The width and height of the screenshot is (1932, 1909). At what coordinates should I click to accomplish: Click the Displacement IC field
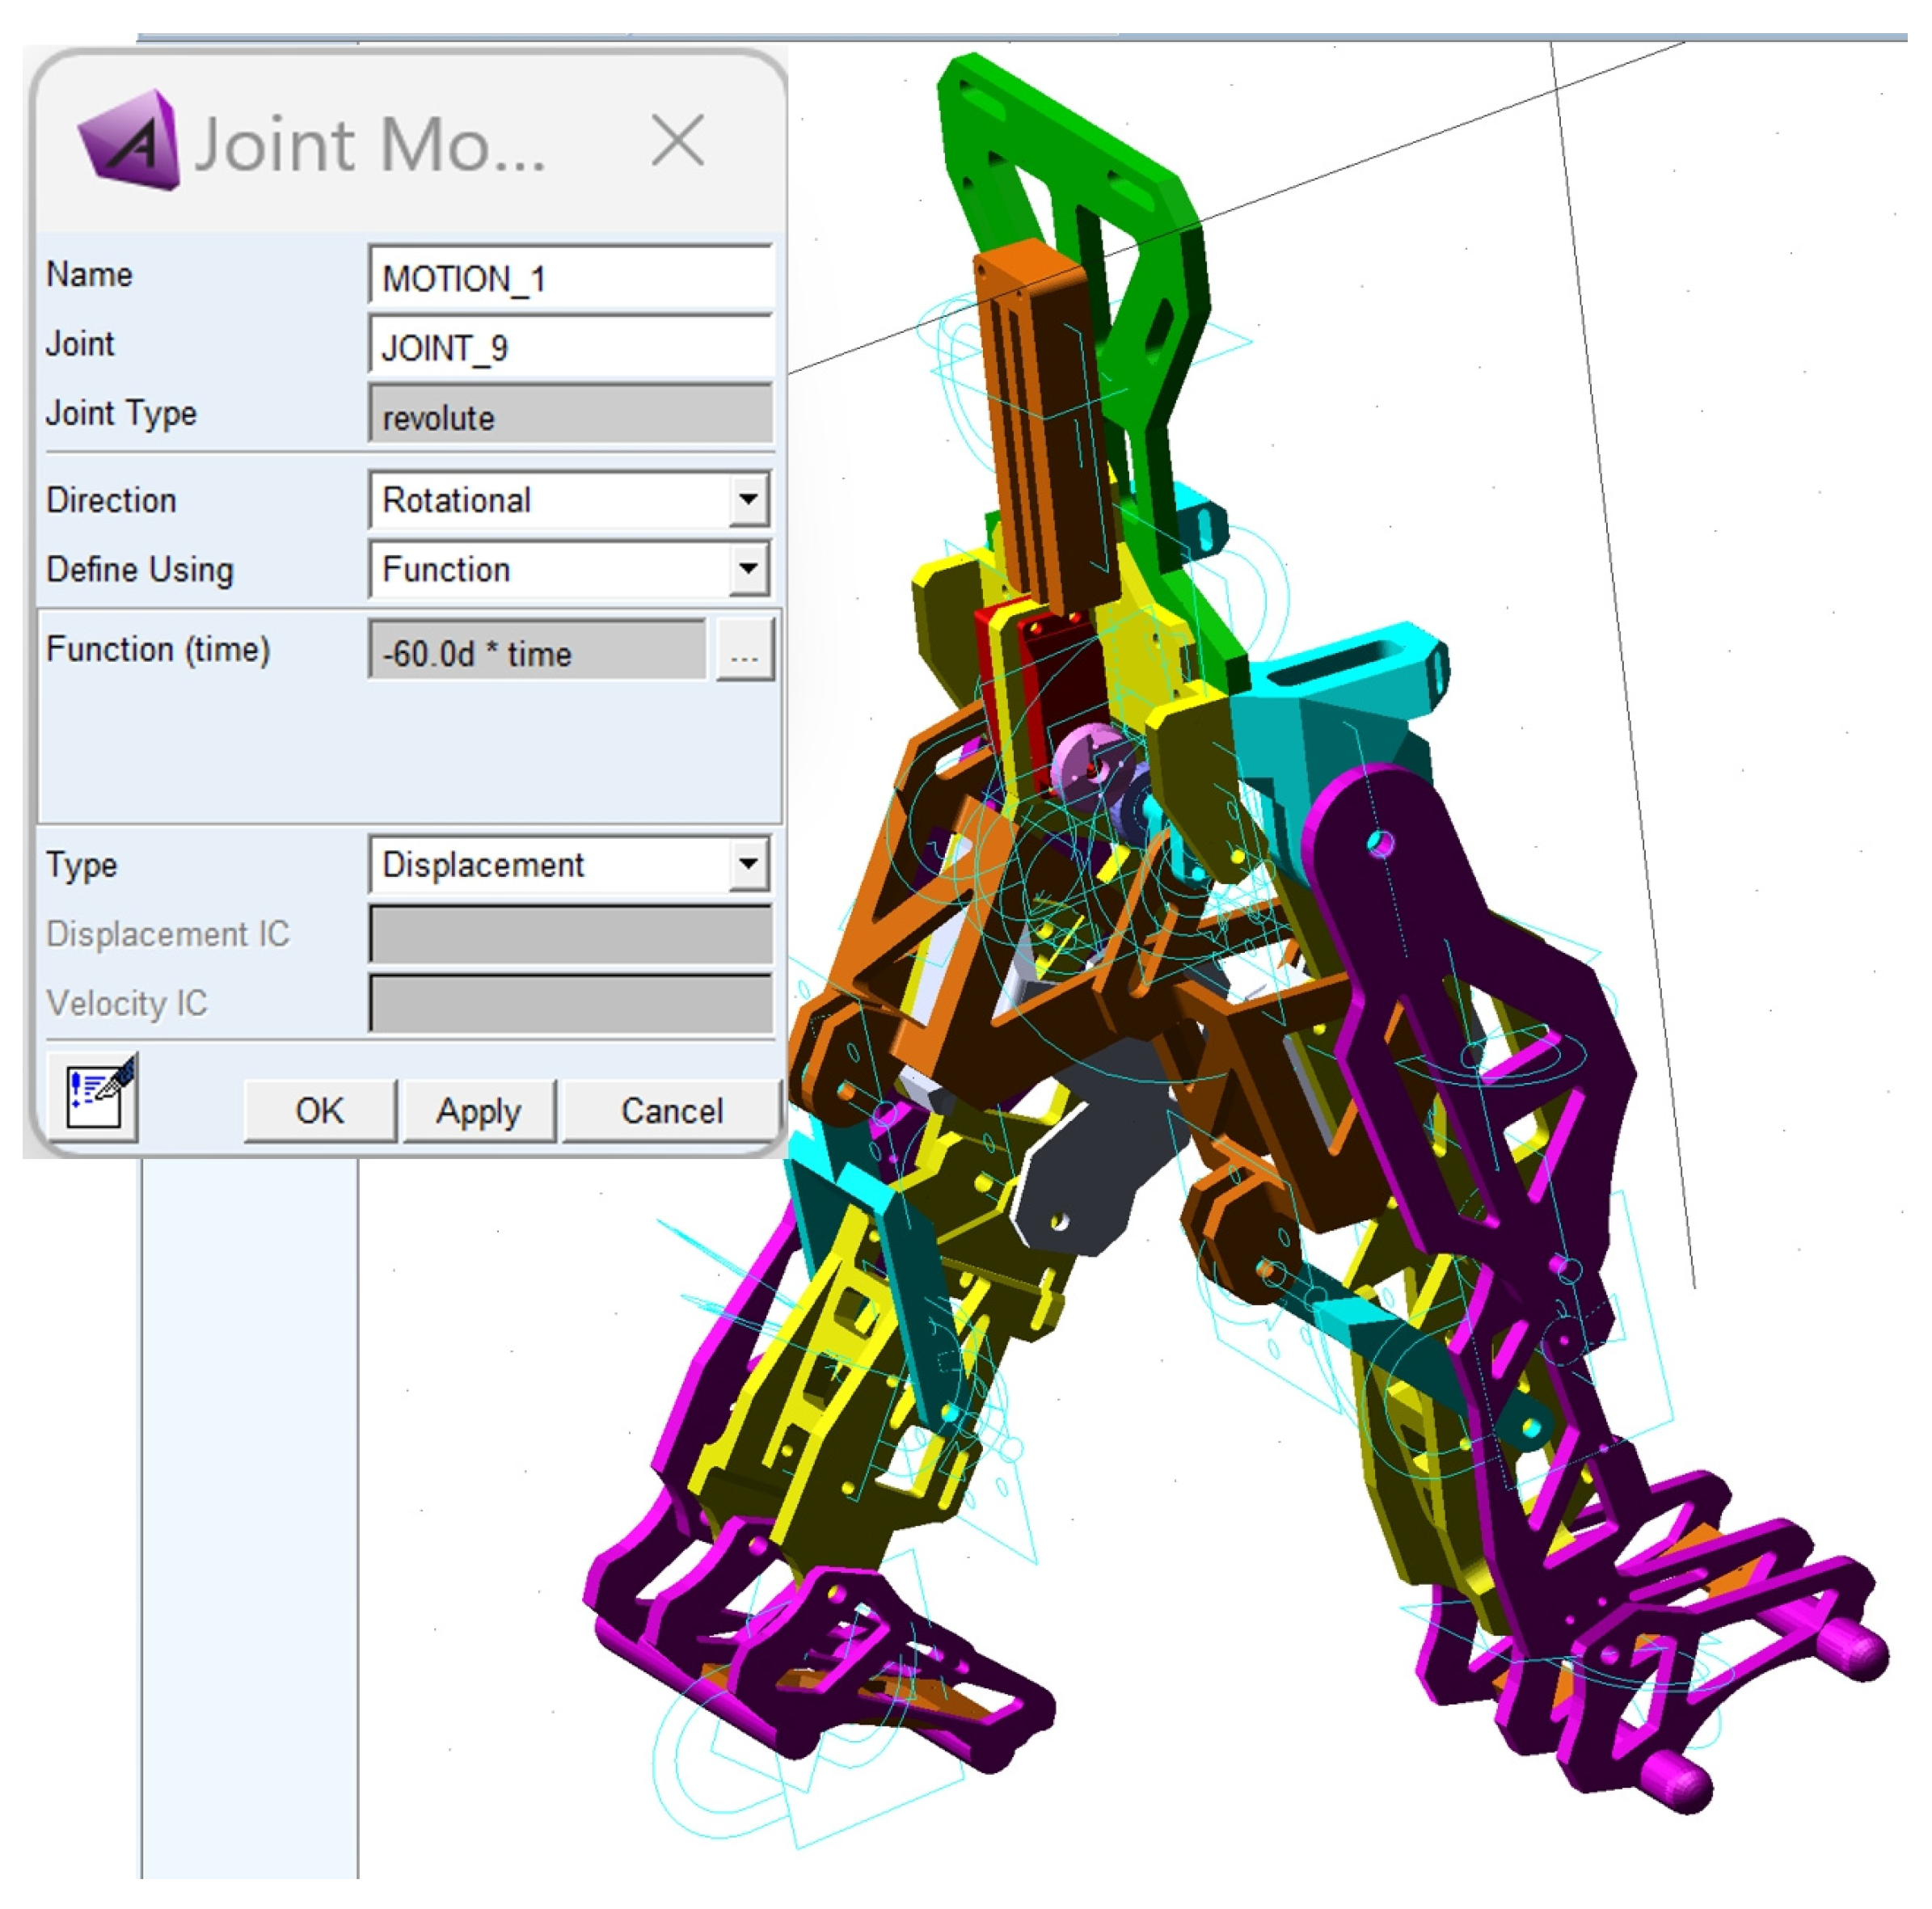[x=569, y=933]
